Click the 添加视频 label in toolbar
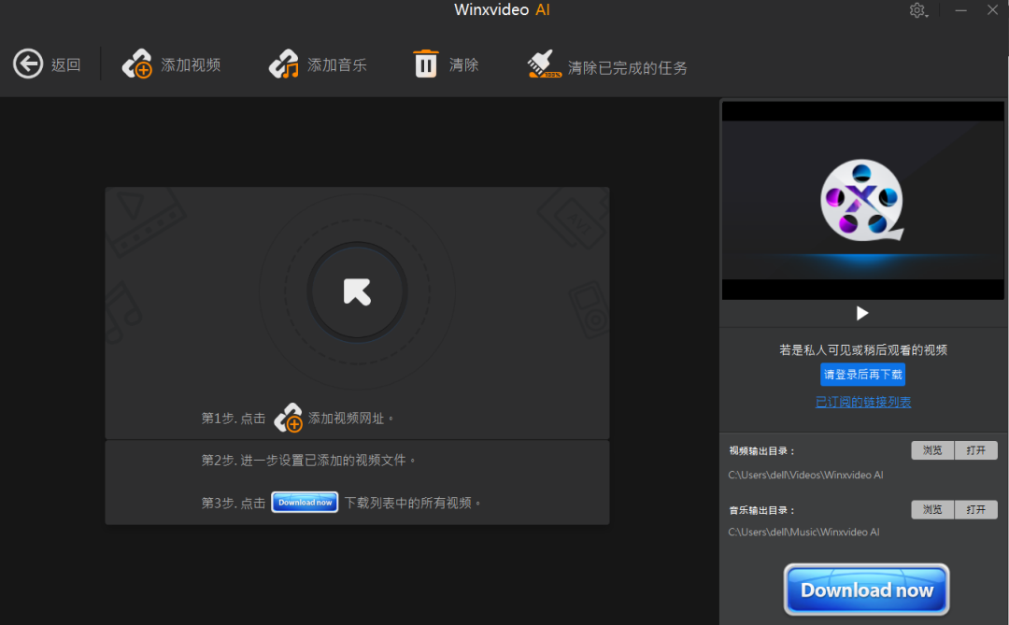Viewport: 1009px width, 625px height. [x=191, y=65]
